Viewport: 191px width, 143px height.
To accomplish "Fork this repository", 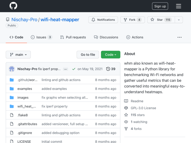I will point(133,20).
